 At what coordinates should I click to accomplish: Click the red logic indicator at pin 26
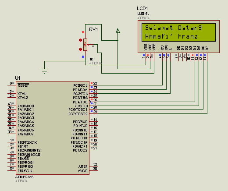pyautogui.click(x=92, y=99)
